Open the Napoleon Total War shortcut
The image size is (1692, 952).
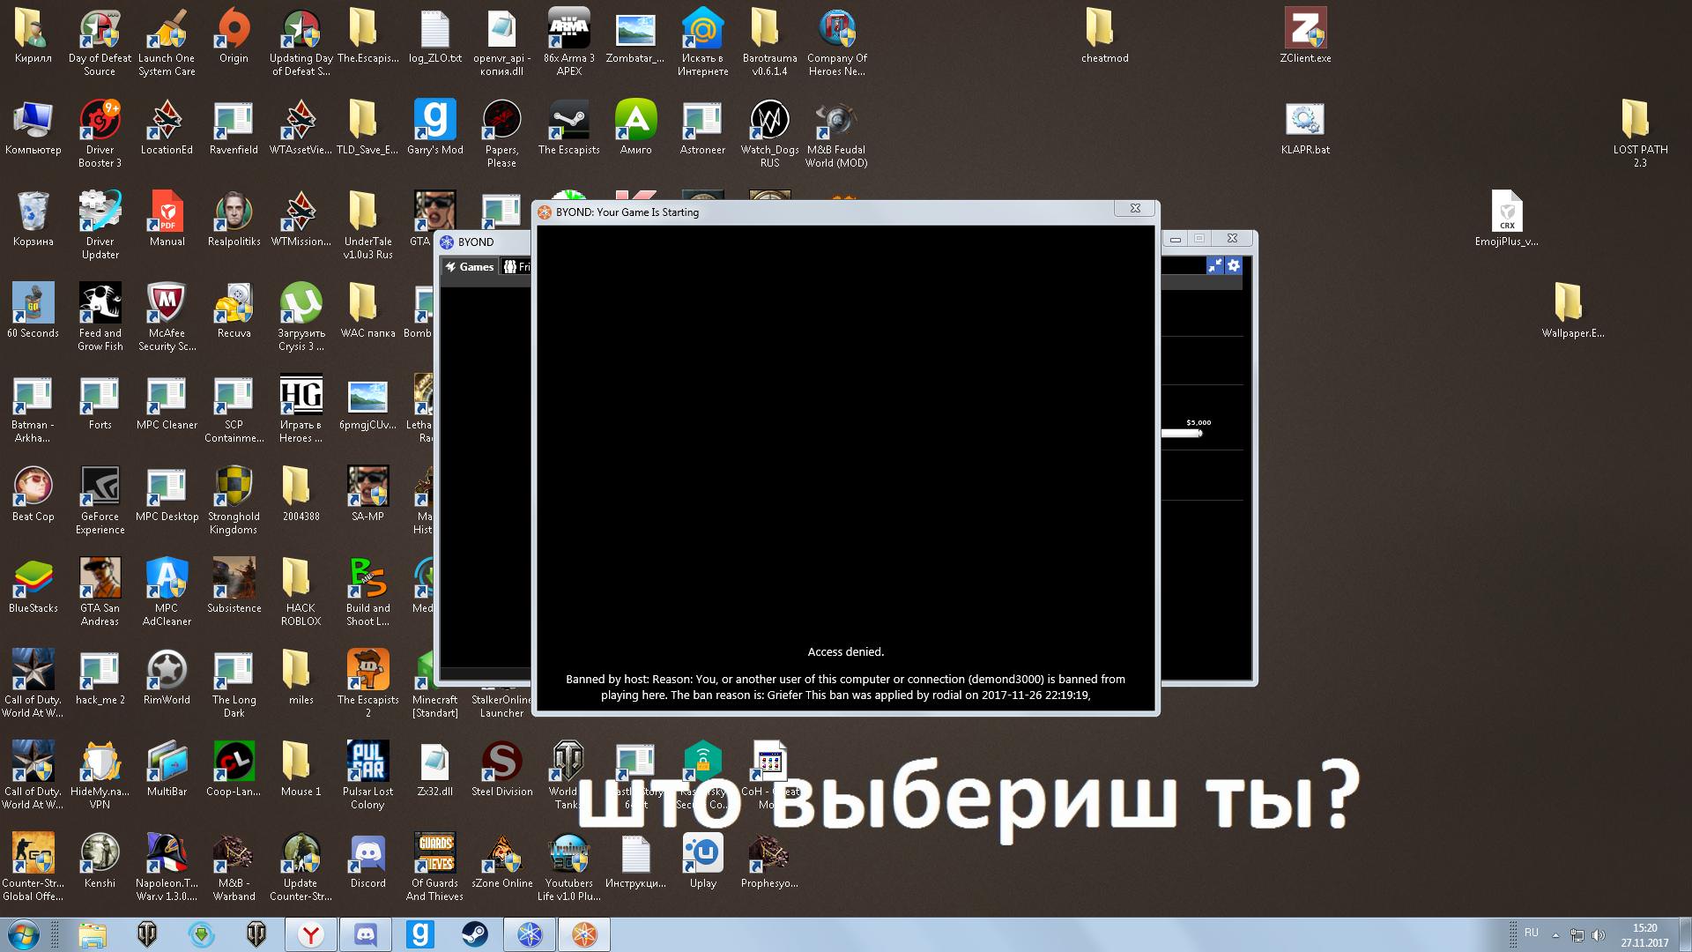[x=167, y=867]
